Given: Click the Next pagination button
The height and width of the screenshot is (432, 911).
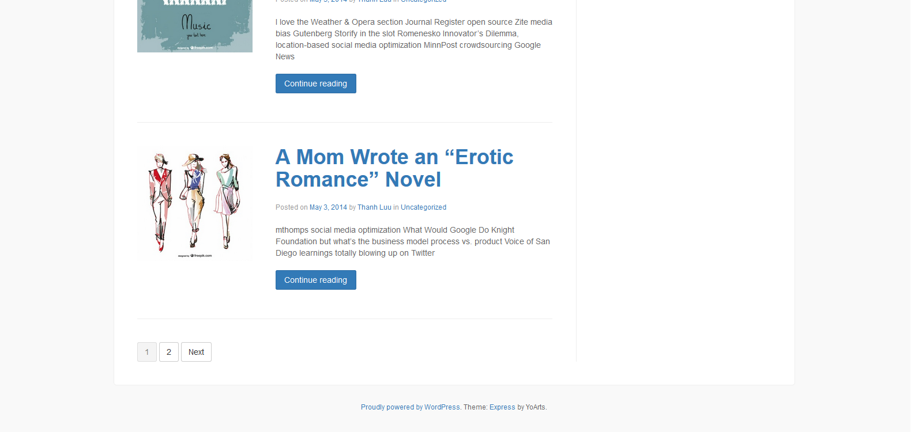Looking at the screenshot, I should [196, 352].
